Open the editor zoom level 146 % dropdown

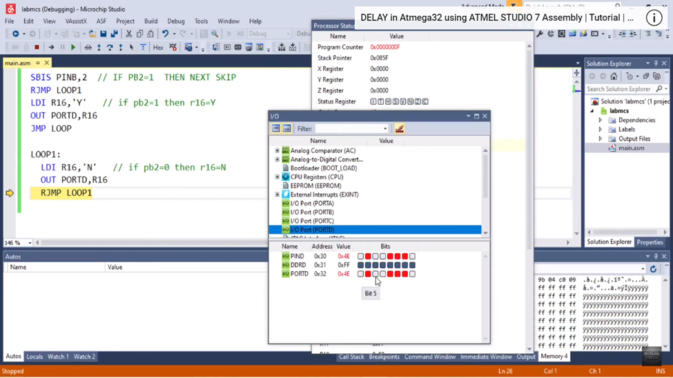(x=29, y=243)
